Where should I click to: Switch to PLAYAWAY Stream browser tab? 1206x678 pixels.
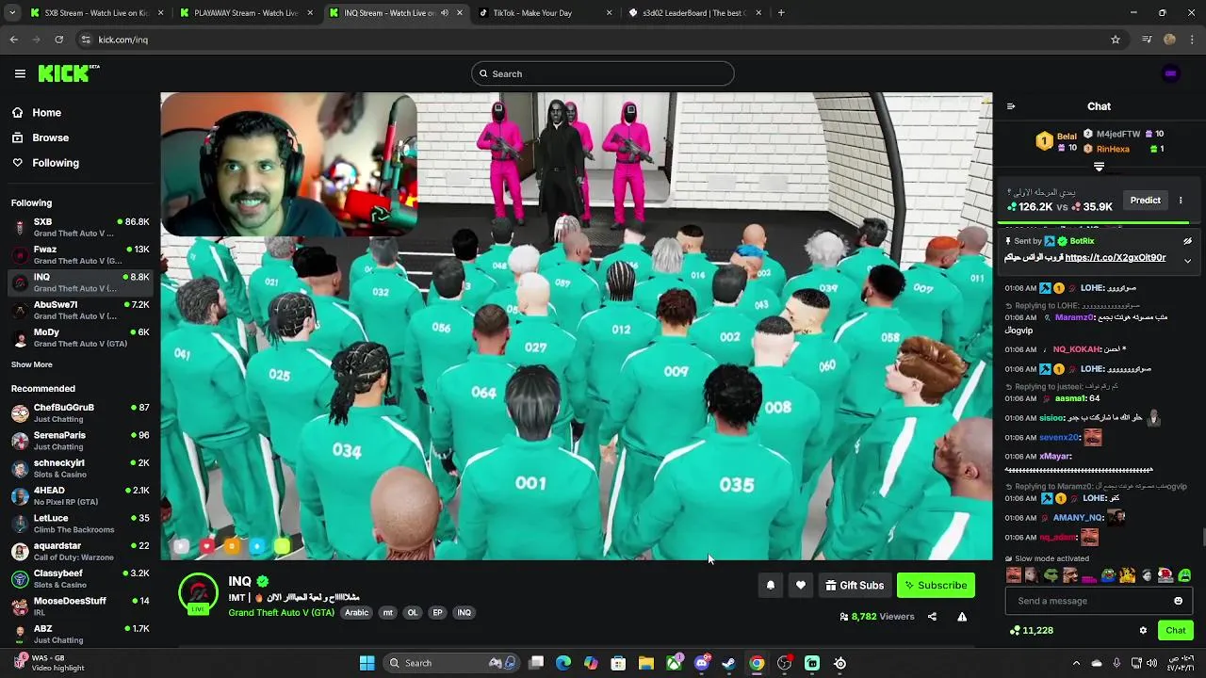(247, 13)
